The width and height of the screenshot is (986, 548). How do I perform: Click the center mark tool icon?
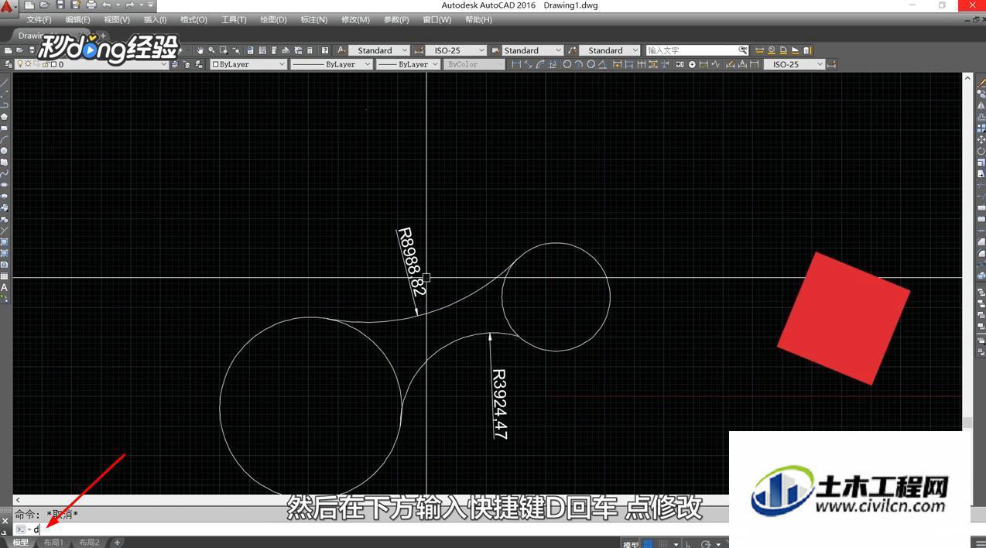pyautogui.click(x=692, y=64)
